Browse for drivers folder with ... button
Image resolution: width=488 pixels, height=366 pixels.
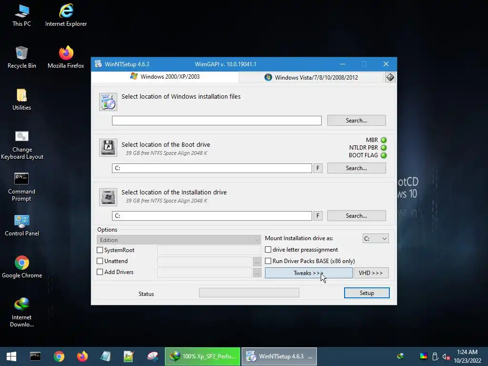pyautogui.click(x=257, y=273)
